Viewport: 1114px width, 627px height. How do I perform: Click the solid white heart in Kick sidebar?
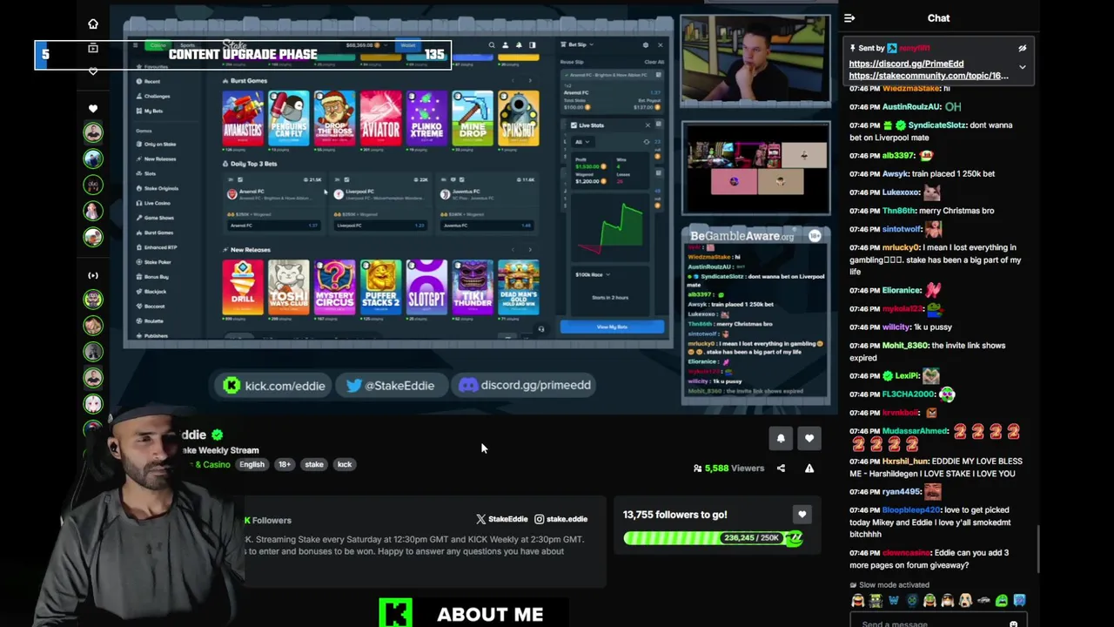pos(93,109)
